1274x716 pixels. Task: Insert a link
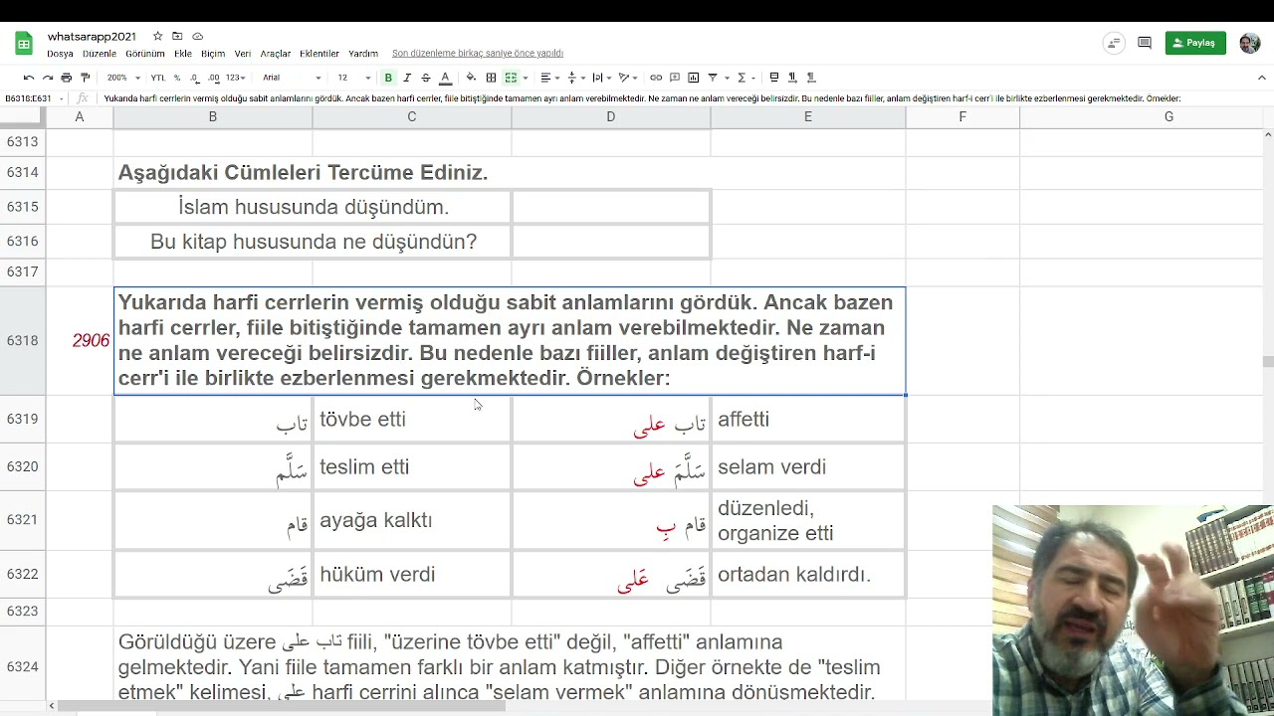[x=656, y=78]
